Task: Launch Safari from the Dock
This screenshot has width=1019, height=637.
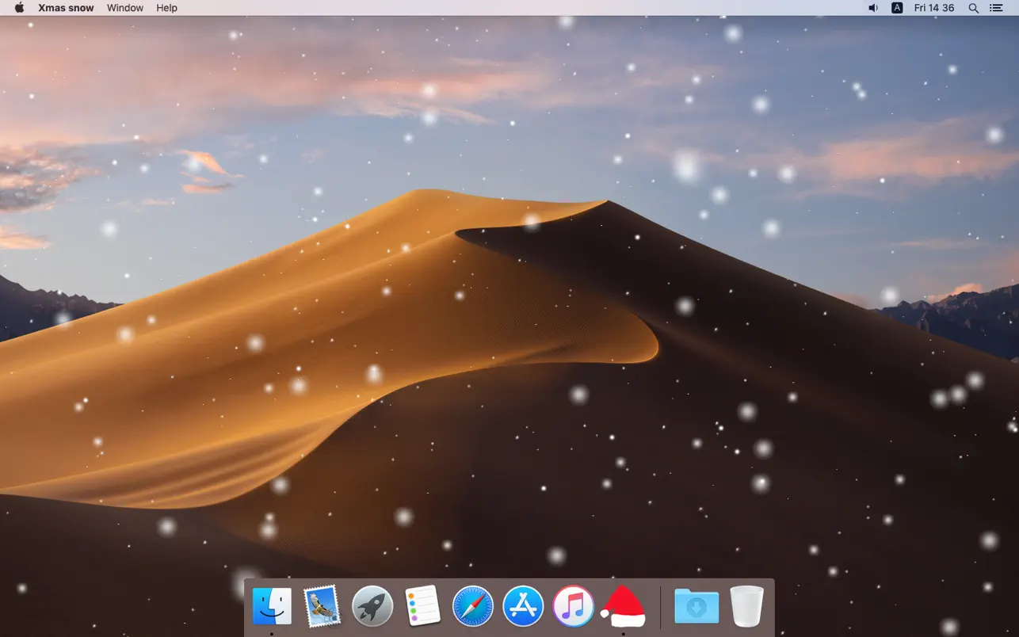Action: pos(473,606)
